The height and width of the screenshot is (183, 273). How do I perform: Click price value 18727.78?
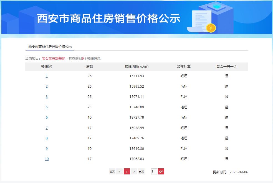click(137, 117)
